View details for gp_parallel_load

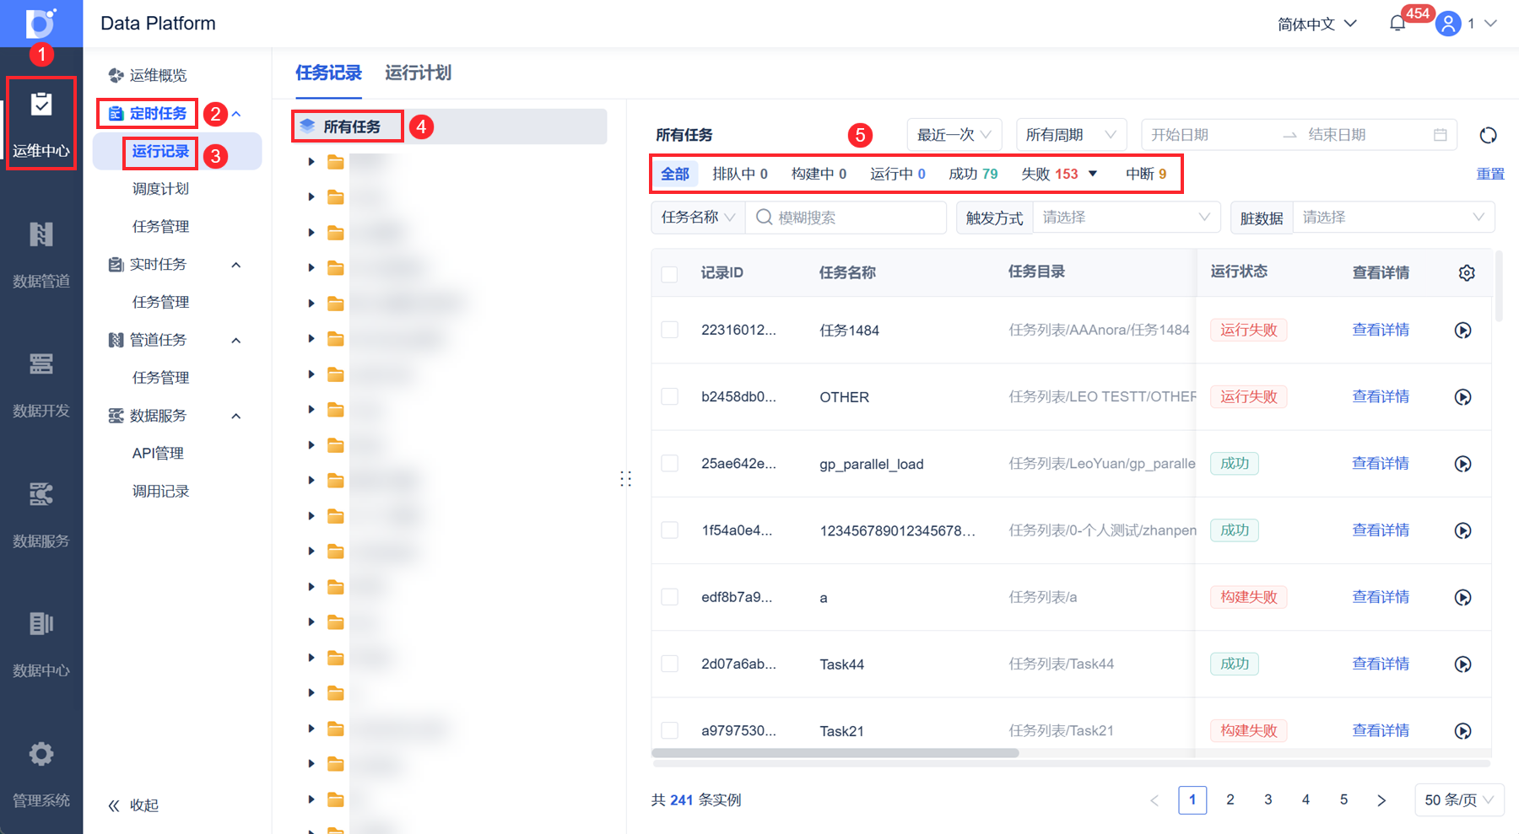coord(1381,463)
